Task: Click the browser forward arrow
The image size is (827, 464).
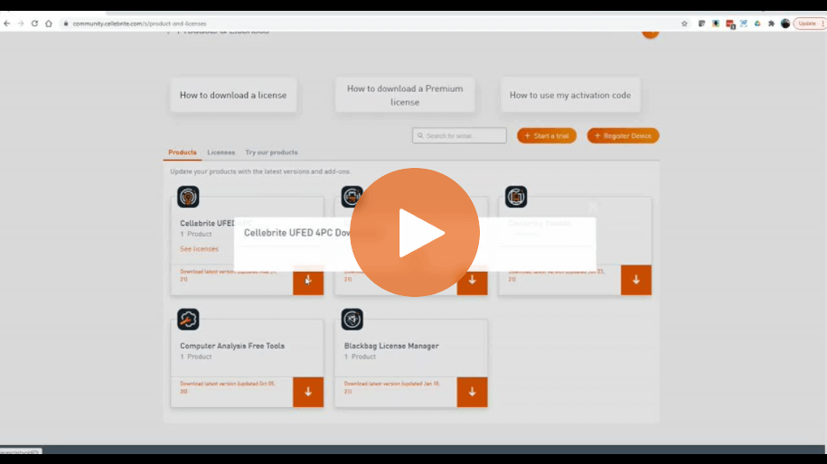Action: point(21,23)
